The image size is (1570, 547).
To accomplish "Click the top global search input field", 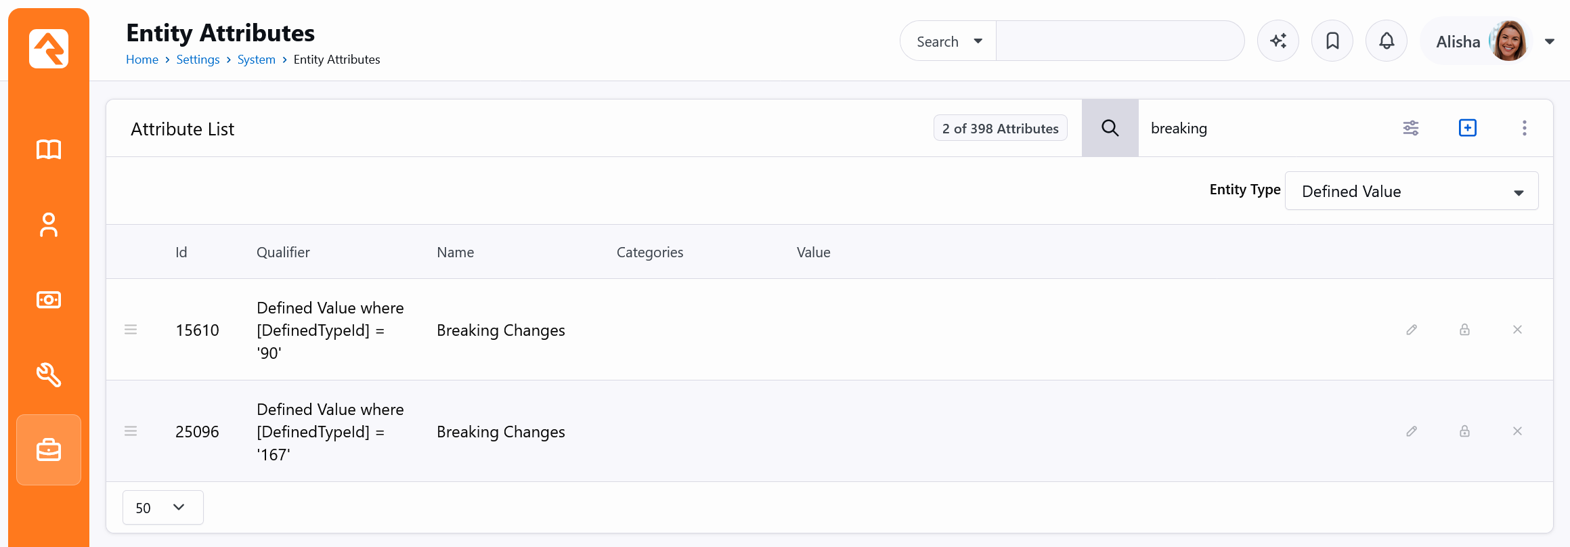I will 1120,41.
